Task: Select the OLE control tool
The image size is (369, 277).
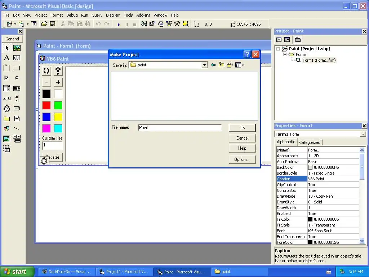Action: [x=7, y=149]
